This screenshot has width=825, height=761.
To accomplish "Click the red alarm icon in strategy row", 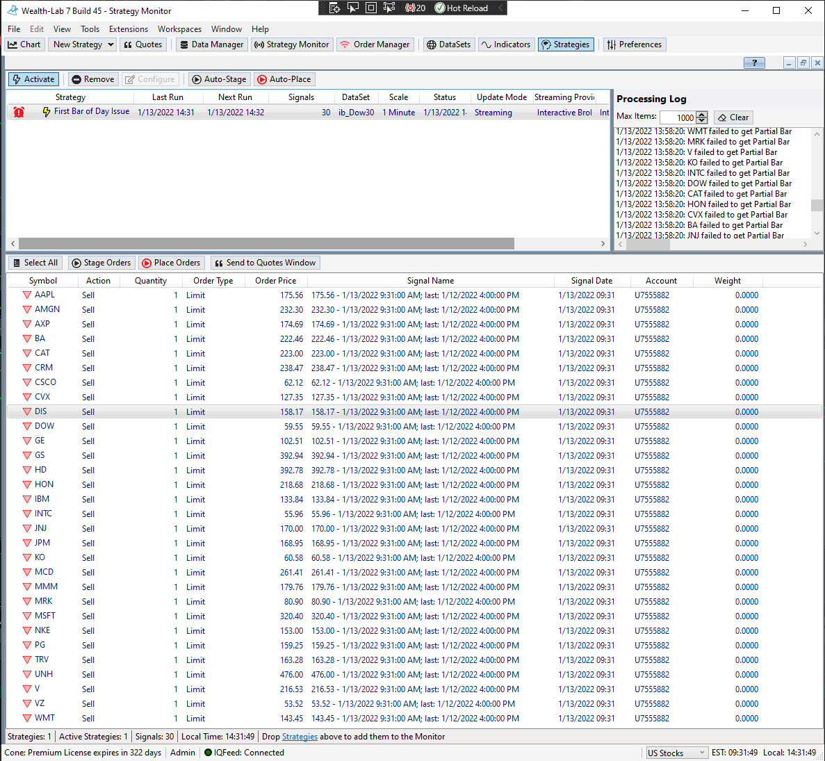I will (x=19, y=112).
